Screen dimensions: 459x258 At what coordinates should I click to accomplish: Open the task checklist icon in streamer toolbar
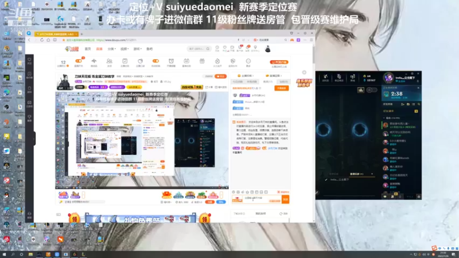(125, 61)
